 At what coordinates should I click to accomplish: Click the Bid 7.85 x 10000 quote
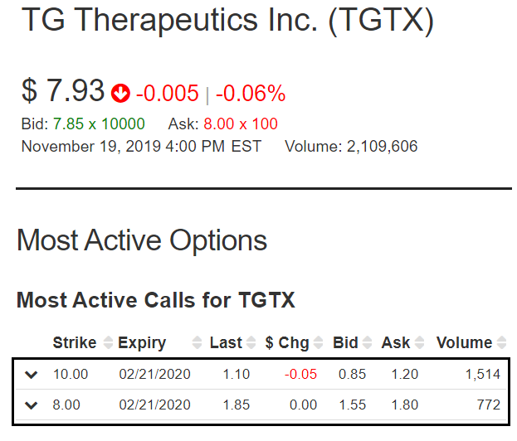click(x=83, y=124)
